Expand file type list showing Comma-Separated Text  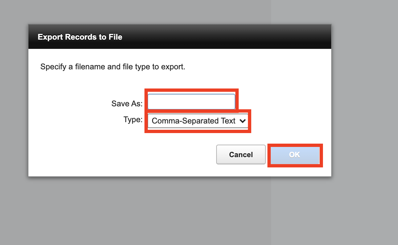click(x=198, y=121)
